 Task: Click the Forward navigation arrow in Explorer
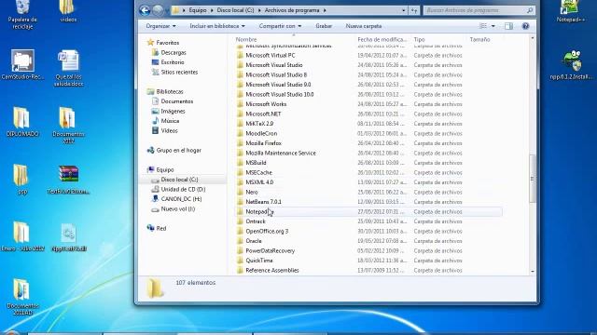(158, 10)
